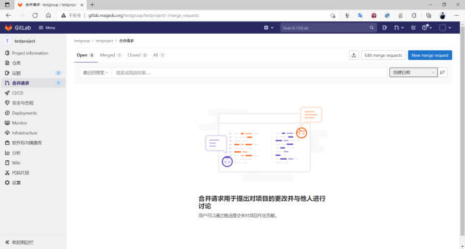Click testproject breadcrumb link
This screenshot has width=465, height=249.
click(105, 41)
